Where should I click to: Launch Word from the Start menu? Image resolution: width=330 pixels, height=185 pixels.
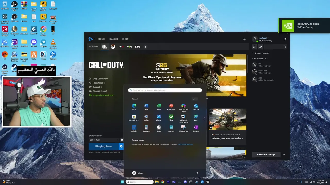pos(146,107)
